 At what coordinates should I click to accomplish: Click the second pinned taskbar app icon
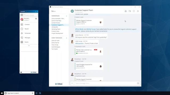[x=40, y=93]
